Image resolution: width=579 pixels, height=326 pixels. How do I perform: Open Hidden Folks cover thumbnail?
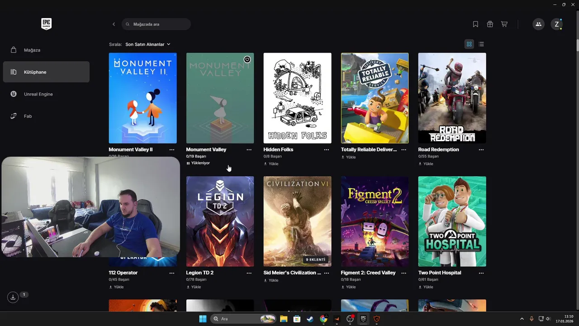point(297,98)
